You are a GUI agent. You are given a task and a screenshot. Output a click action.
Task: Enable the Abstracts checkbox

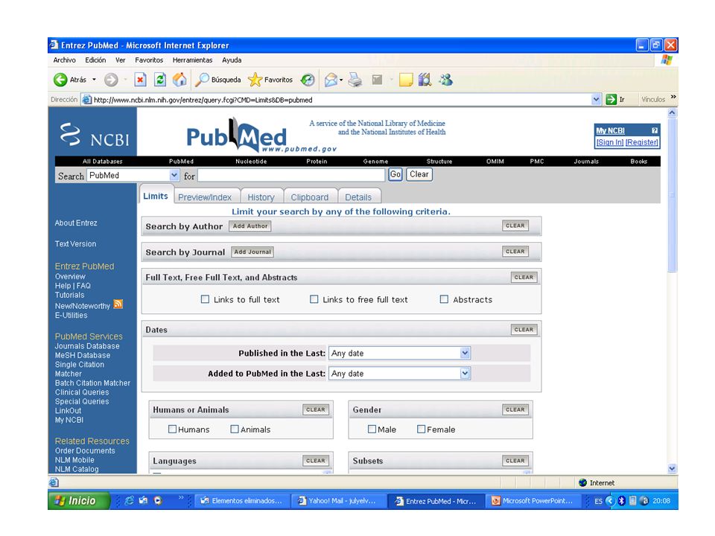[444, 299]
